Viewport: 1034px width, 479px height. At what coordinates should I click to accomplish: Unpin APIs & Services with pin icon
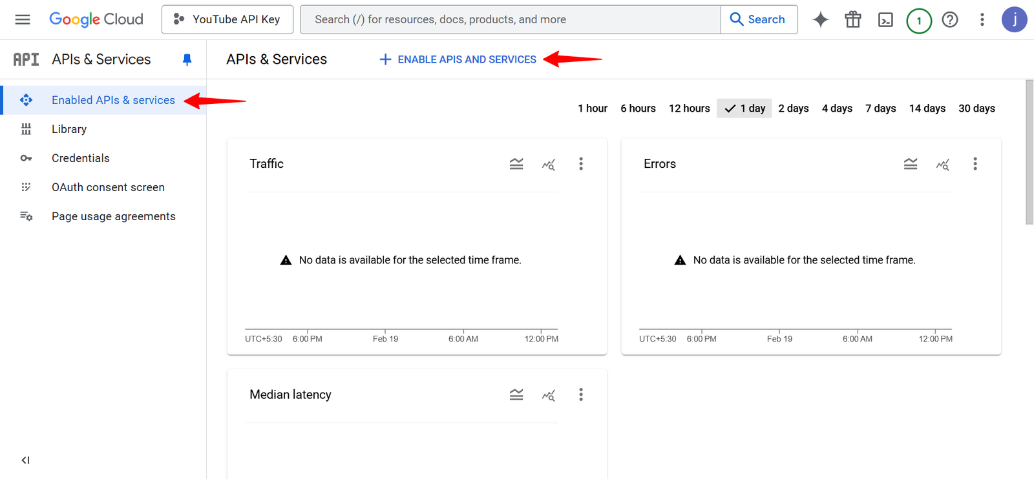click(x=187, y=59)
